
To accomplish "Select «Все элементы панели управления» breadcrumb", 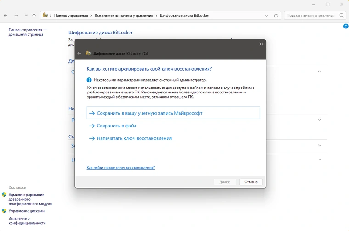I will (x=124, y=15).
